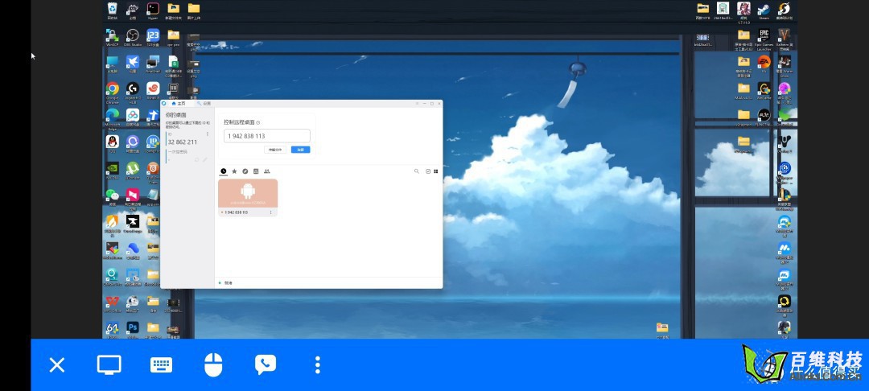This screenshot has height=391, width=869.
Task: Switch to the Settings tab in RustDesk
Action: click(204, 104)
